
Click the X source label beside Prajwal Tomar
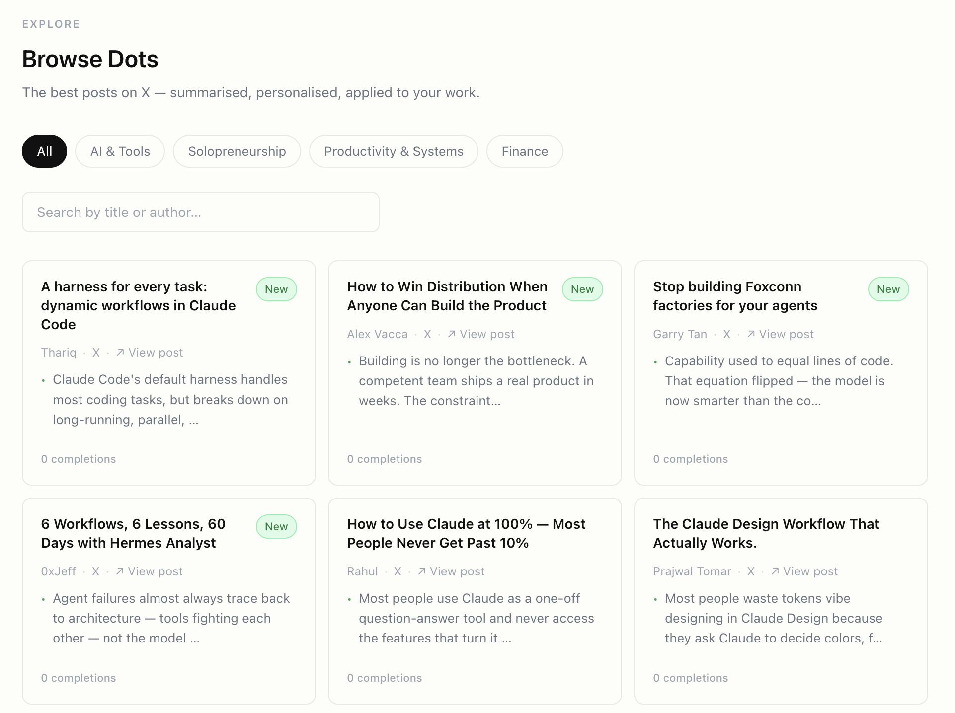click(751, 571)
